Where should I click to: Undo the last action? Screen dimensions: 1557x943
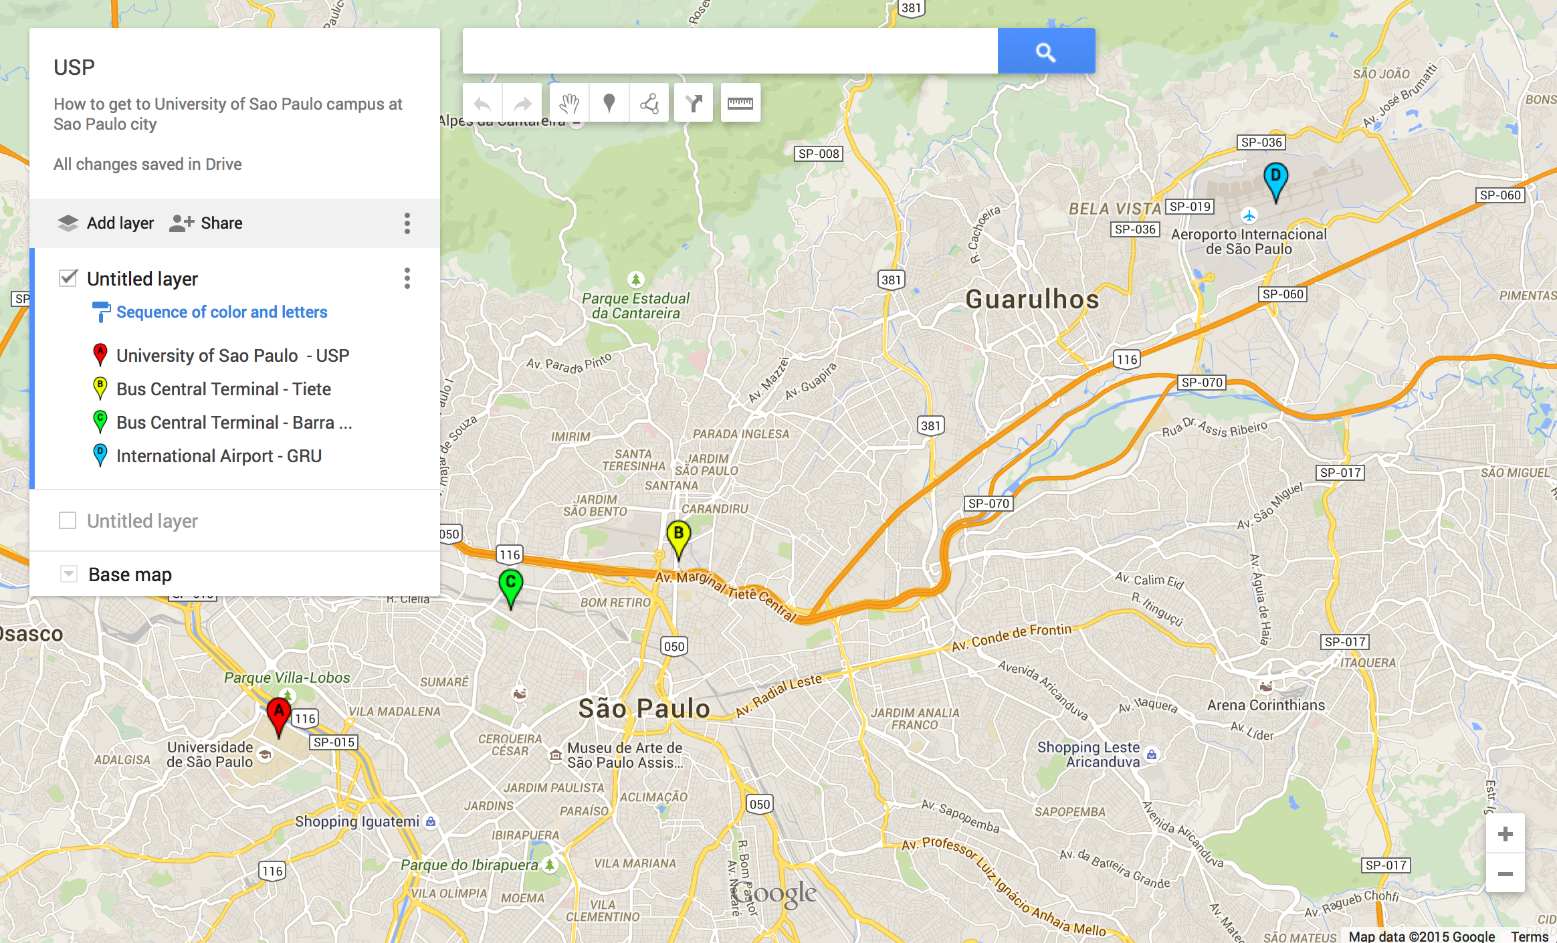coord(482,103)
